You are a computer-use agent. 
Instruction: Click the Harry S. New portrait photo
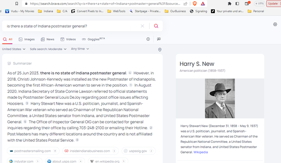(220, 98)
